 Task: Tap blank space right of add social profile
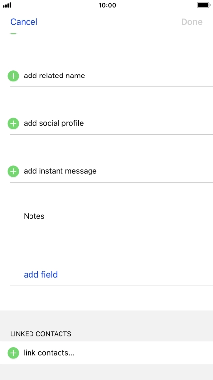point(148,123)
